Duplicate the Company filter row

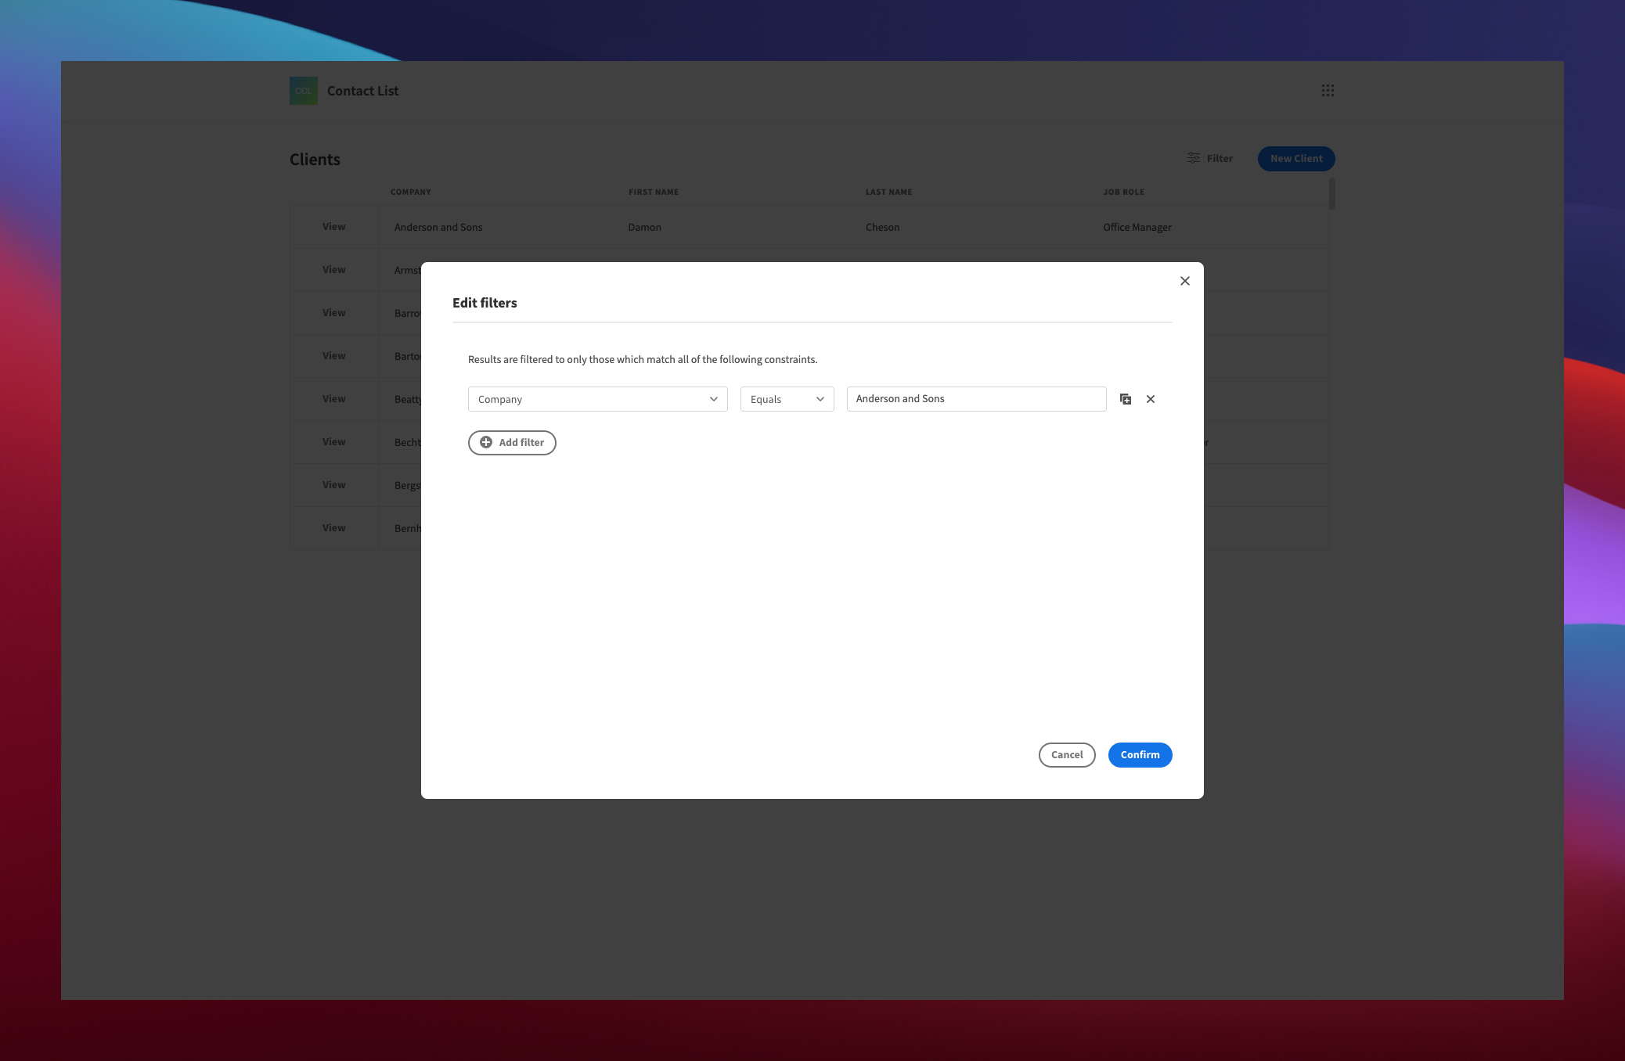coord(1126,399)
